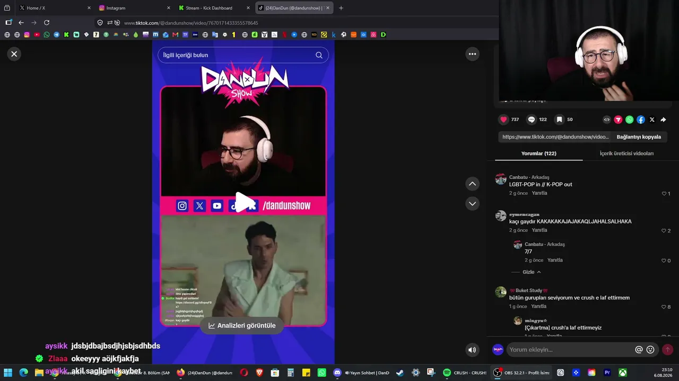The height and width of the screenshot is (381, 679).
Task: Switch to Stream - Kick Dashboard tab
Action: 214,8
